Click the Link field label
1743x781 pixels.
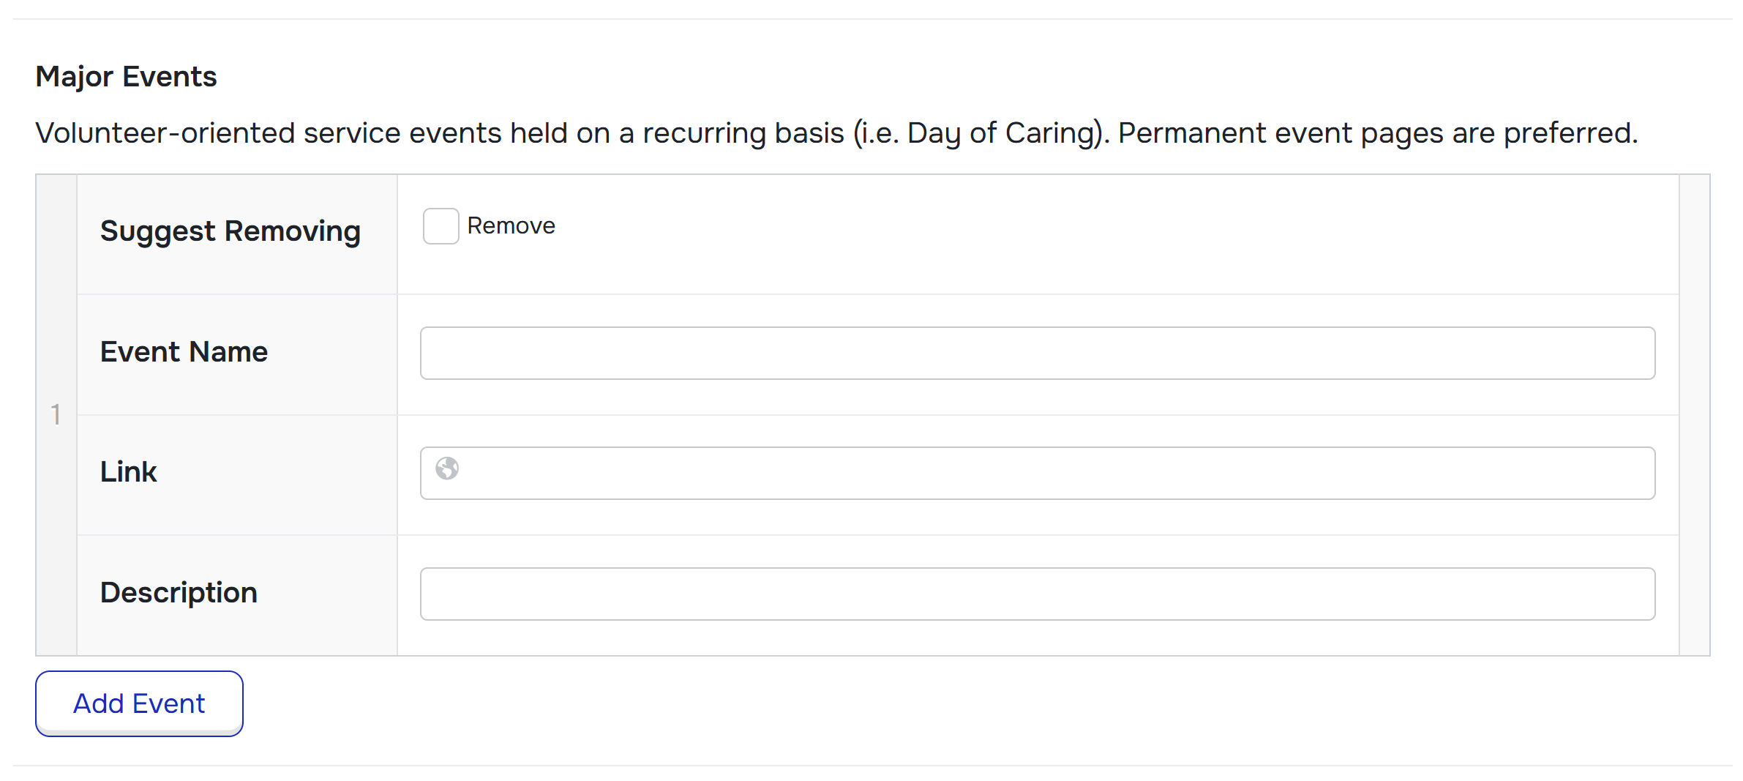[128, 472]
